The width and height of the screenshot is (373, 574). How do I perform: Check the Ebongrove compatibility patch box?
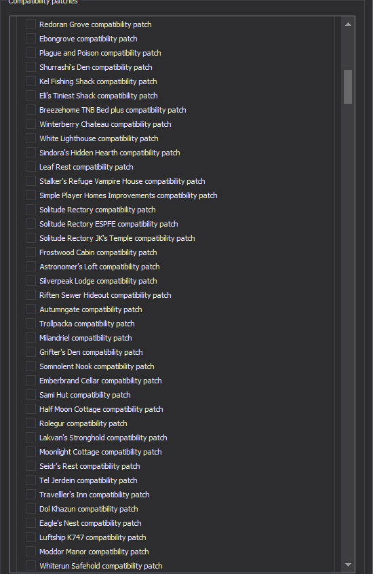click(31, 39)
